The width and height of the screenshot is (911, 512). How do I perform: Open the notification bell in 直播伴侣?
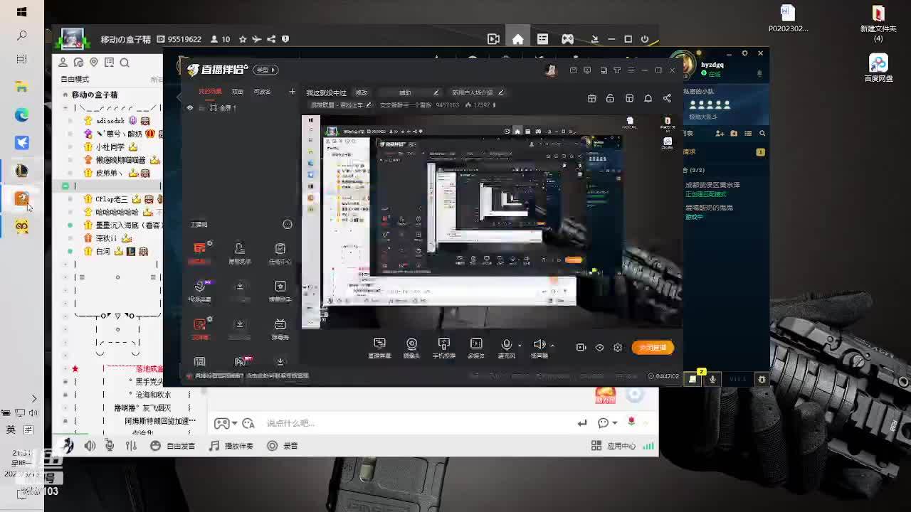[648, 98]
